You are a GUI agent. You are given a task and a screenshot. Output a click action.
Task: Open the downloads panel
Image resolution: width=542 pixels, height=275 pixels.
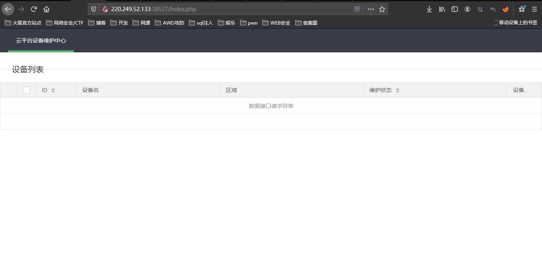[x=429, y=9]
